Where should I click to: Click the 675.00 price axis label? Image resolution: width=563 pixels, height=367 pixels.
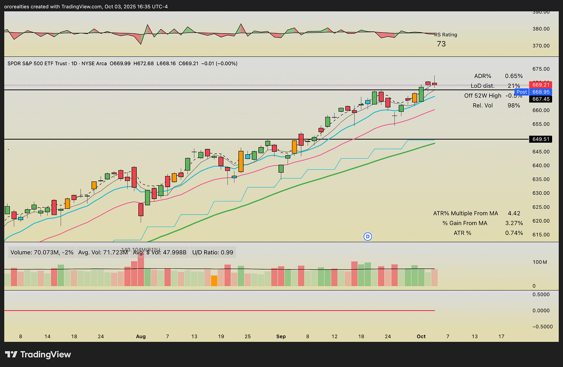541,69
